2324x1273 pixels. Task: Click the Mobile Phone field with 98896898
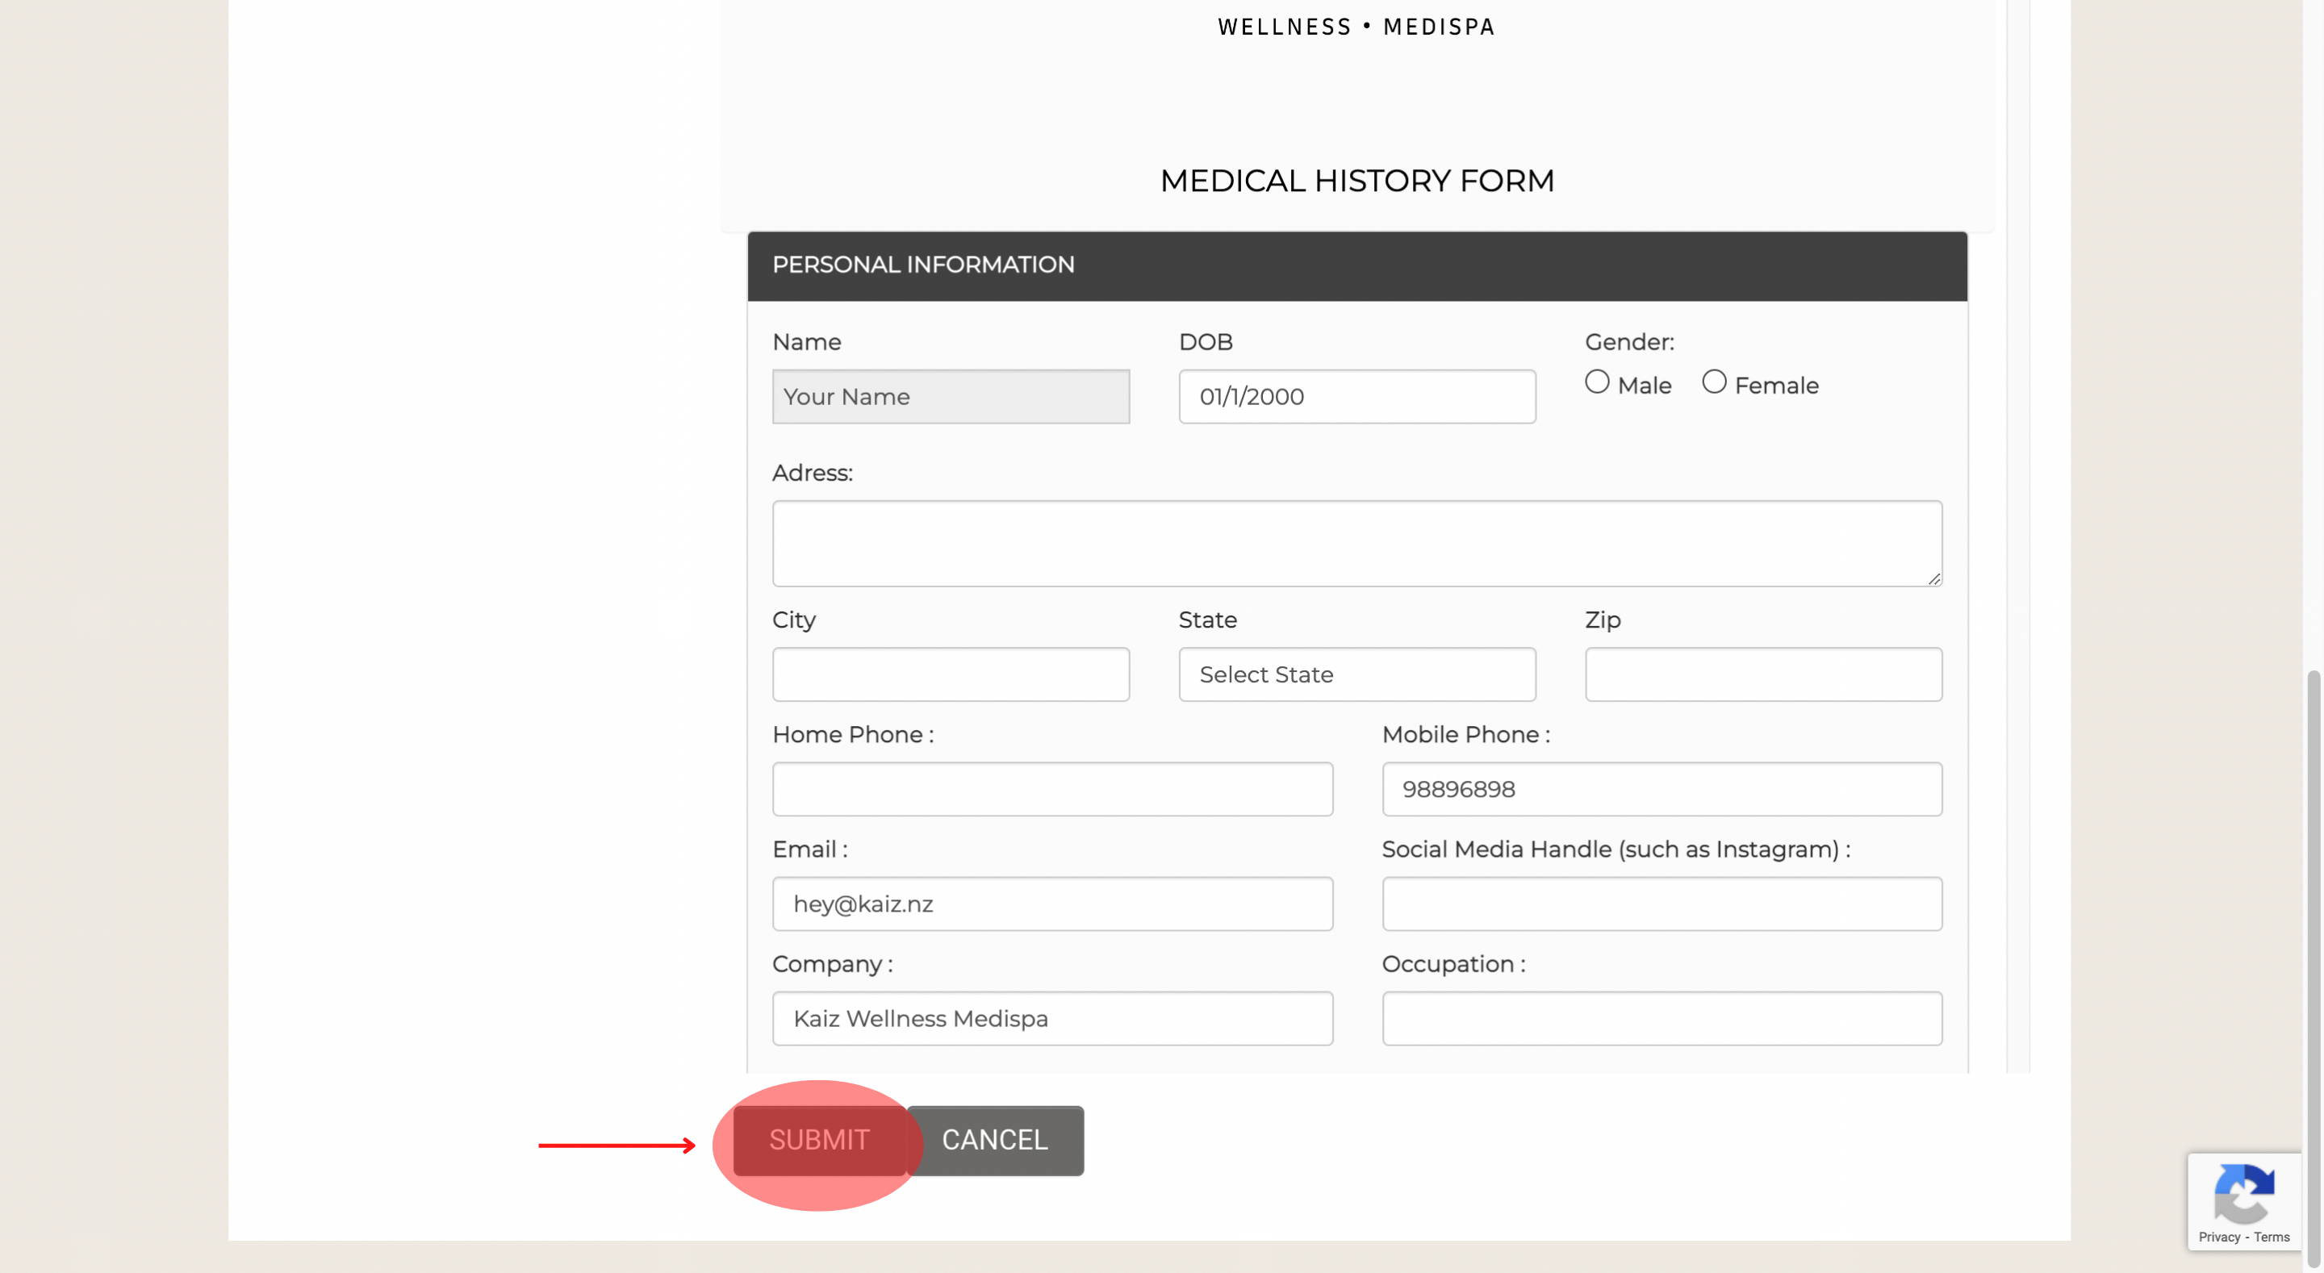(1661, 788)
